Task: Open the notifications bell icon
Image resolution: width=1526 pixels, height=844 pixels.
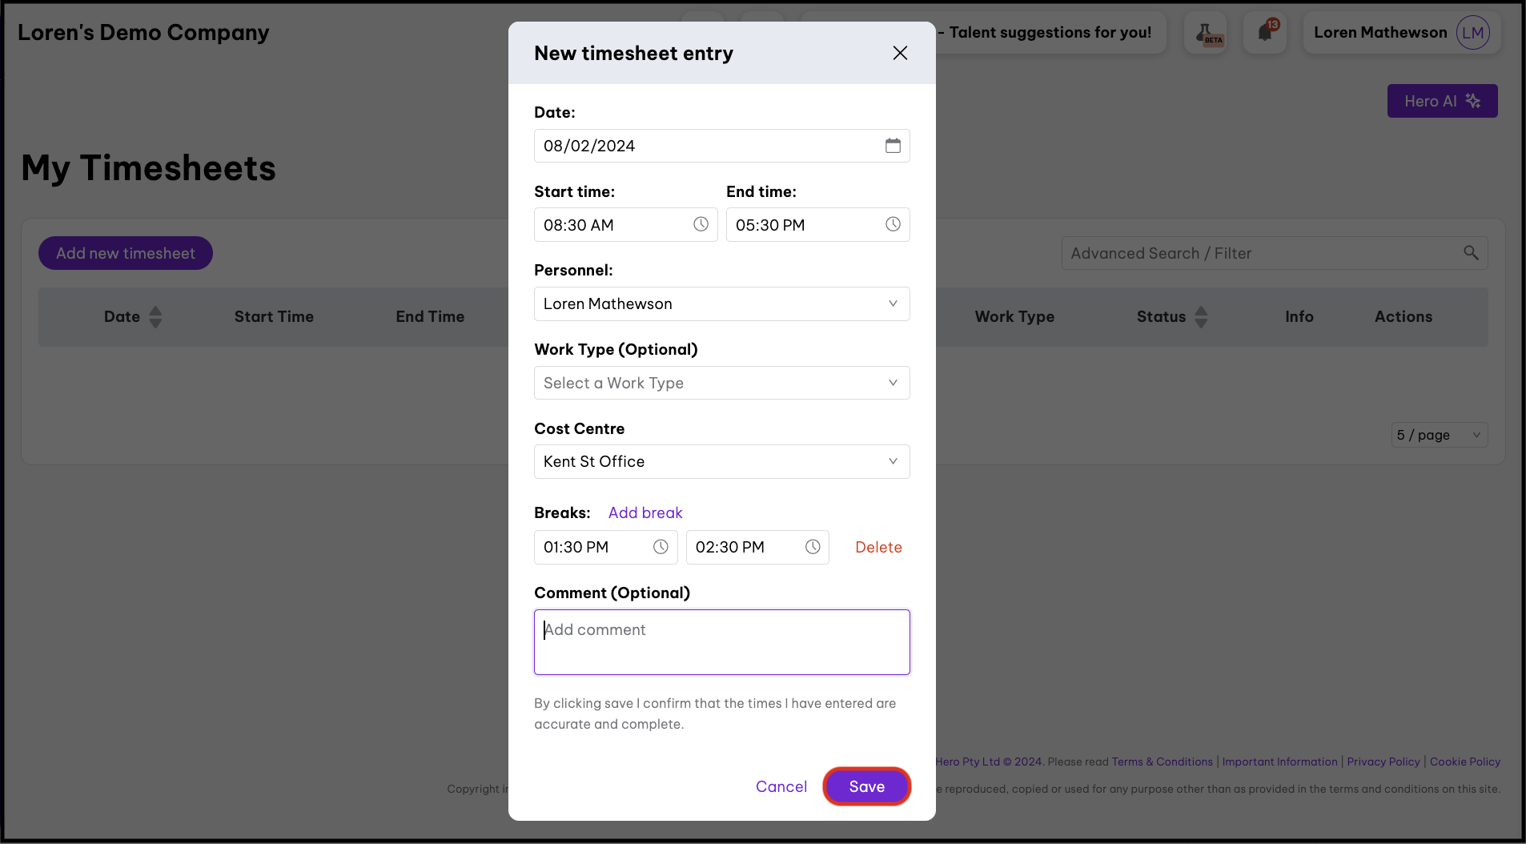Action: 1265,33
